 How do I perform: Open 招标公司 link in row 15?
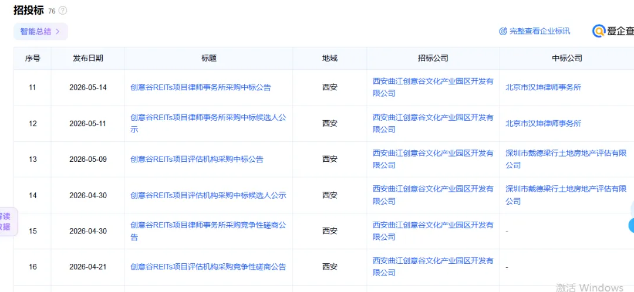pos(433,231)
